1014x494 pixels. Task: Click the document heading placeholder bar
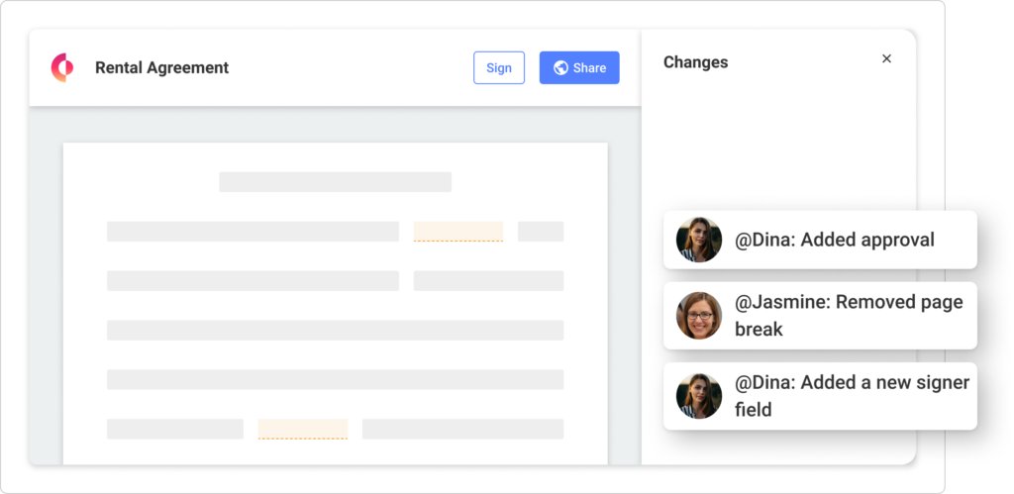tap(335, 182)
